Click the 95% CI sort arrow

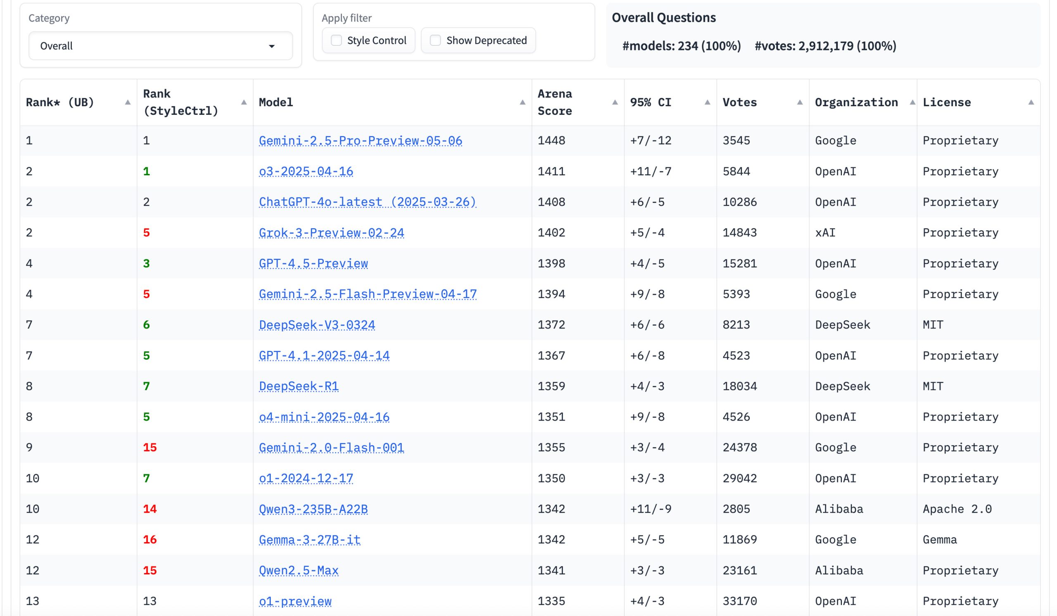coord(707,102)
